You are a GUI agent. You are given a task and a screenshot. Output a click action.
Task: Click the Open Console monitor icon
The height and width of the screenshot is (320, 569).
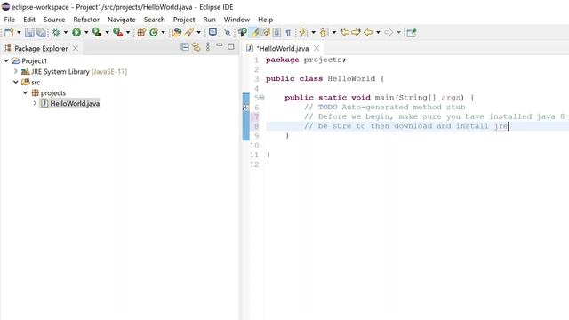[x=212, y=33]
